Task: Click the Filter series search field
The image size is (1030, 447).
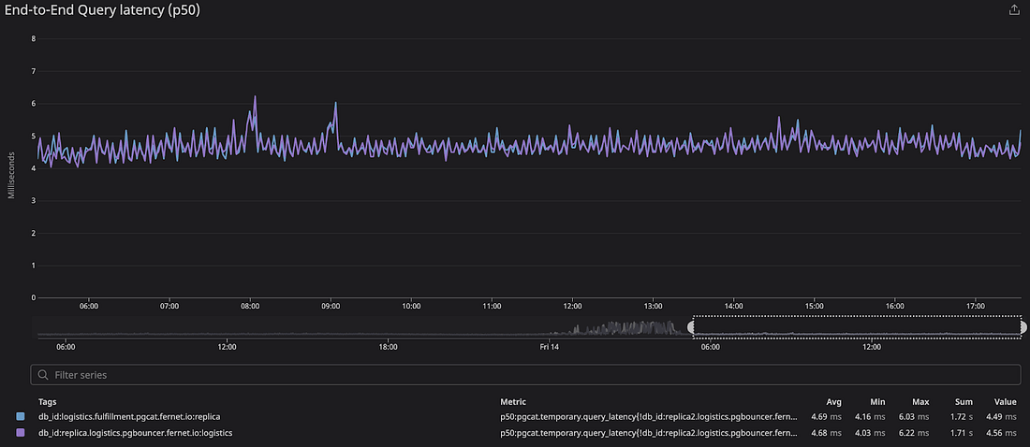Action: 524,374
